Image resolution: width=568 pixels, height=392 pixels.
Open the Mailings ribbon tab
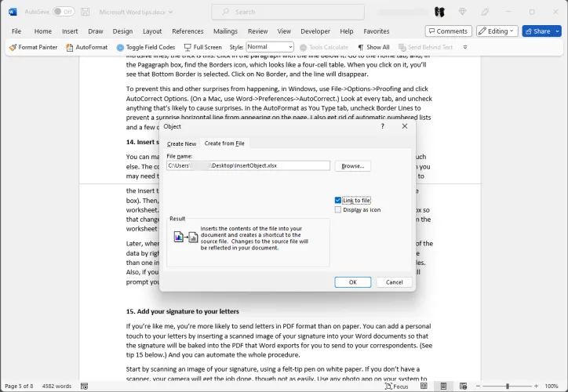(x=225, y=31)
